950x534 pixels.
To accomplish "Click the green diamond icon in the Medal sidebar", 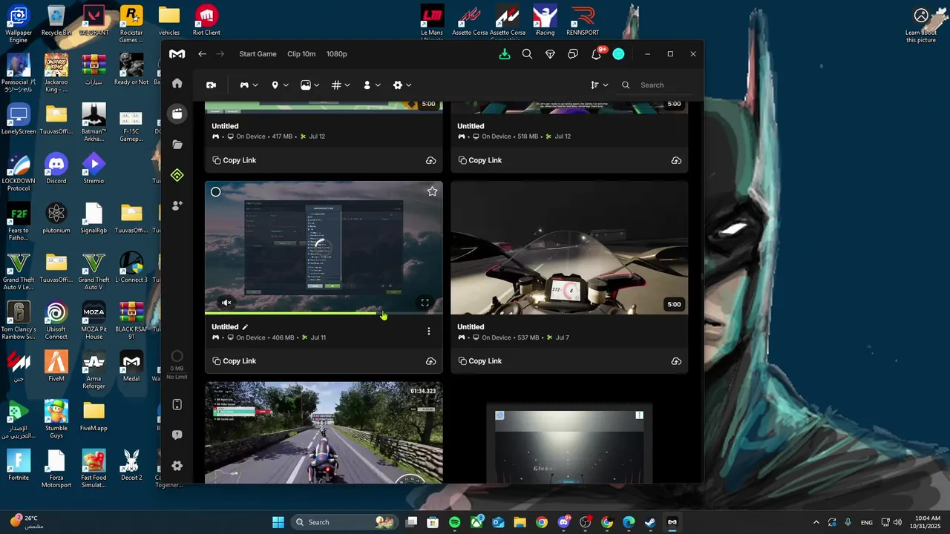I will point(177,175).
